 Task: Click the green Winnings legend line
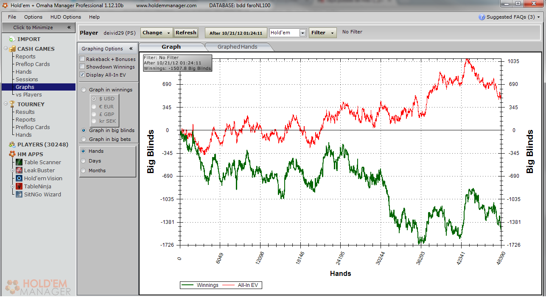(188, 285)
